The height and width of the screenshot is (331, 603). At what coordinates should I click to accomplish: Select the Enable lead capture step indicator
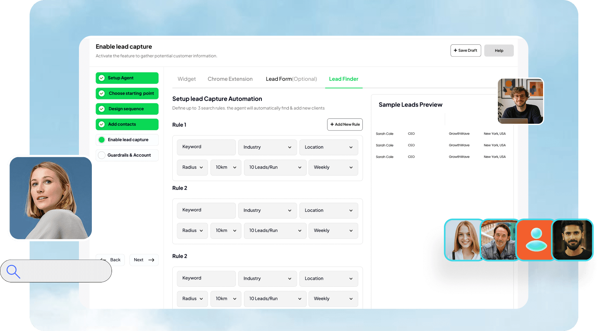tap(102, 140)
